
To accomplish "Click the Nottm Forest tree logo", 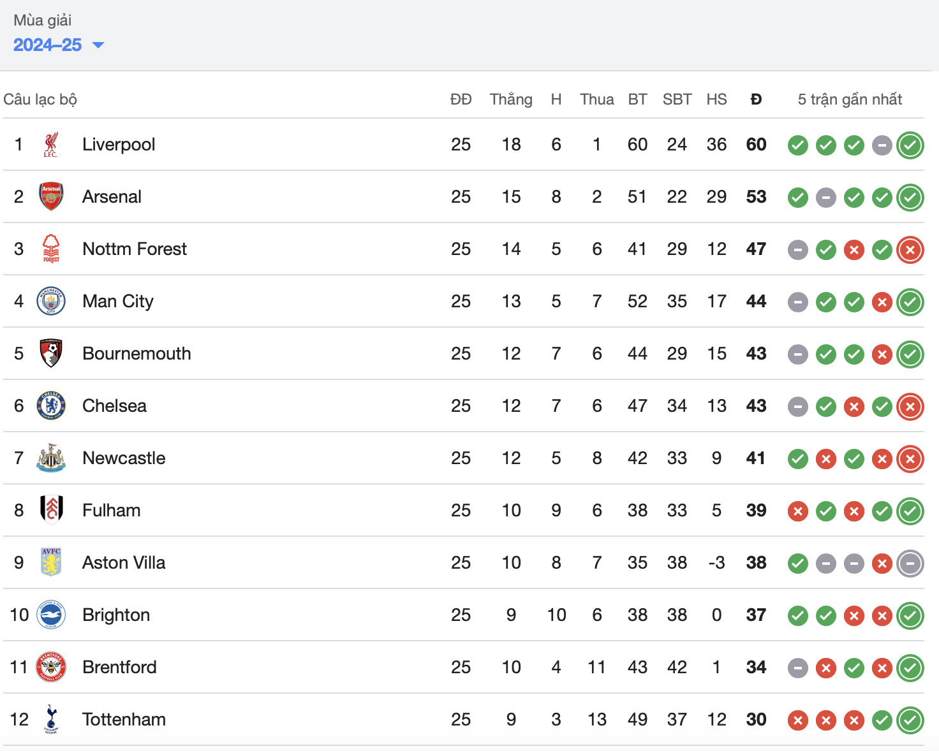I will point(51,249).
